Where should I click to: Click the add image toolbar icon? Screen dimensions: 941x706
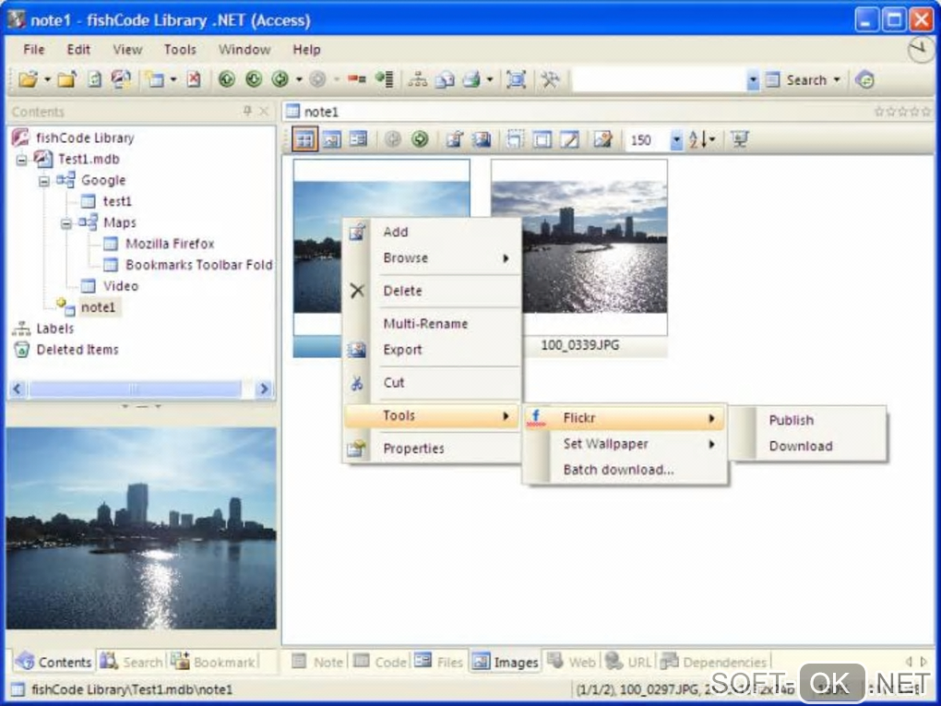(x=454, y=139)
